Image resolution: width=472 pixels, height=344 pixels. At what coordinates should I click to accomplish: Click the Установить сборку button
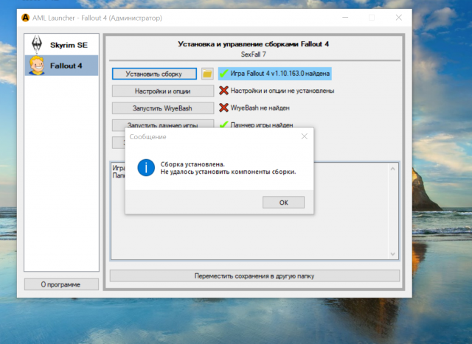(155, 74)
